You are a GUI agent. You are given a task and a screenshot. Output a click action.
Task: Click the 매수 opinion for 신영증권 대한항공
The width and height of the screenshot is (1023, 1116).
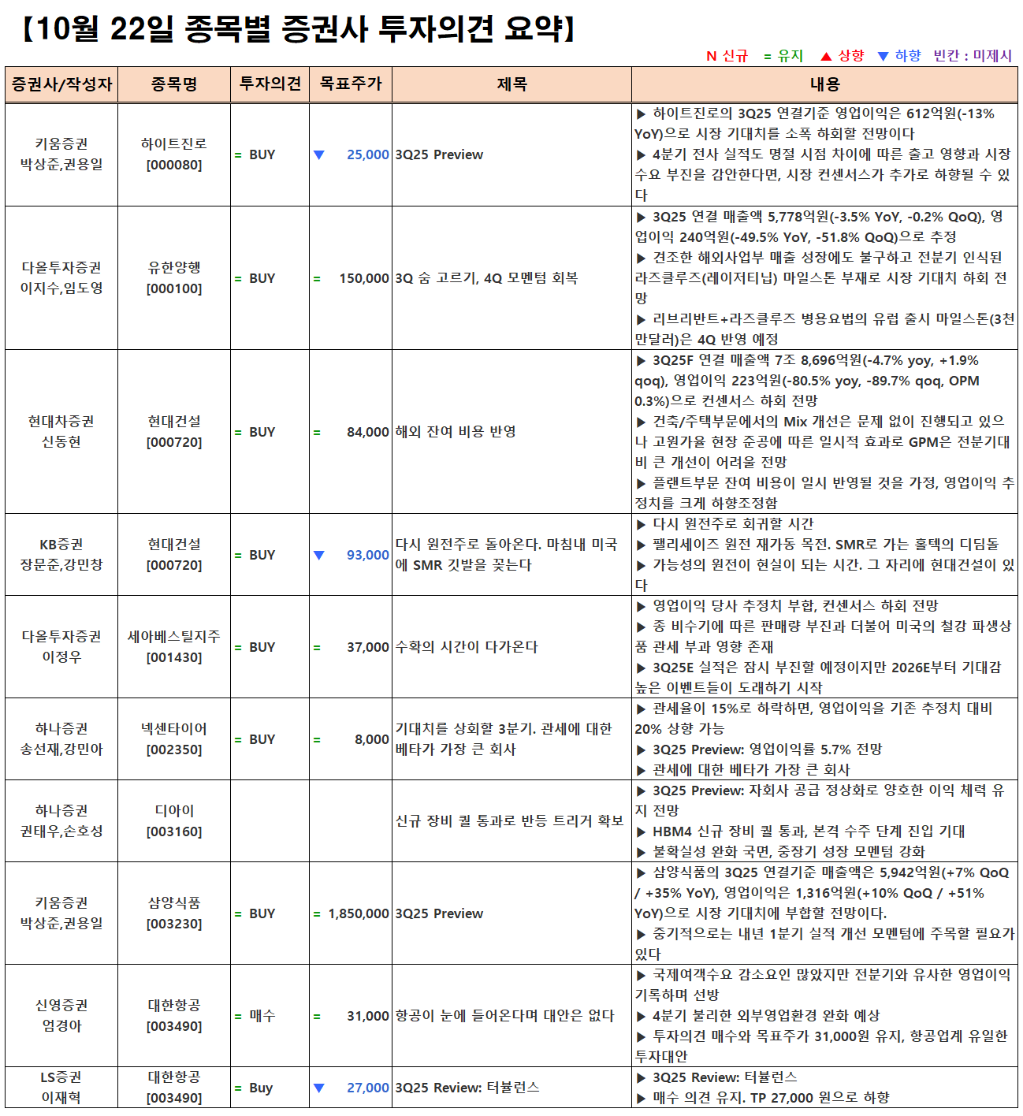262,1016
